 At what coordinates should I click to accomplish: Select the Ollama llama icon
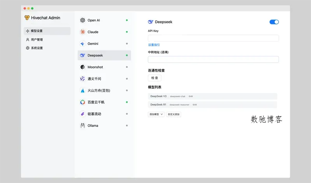tap(82, 126)
